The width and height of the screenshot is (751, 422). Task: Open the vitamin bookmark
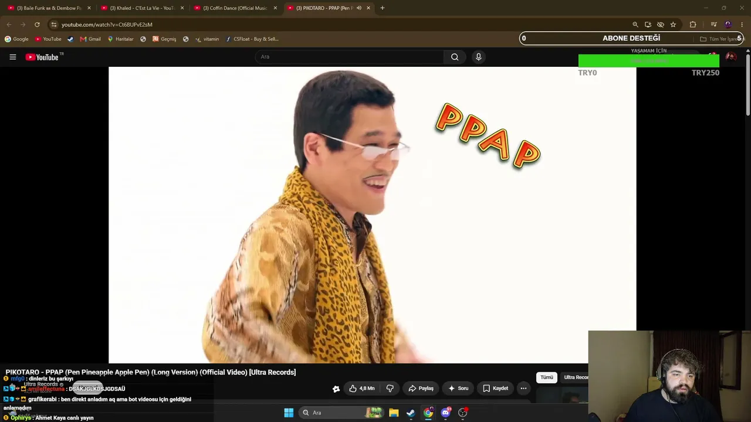coord(207,39)
